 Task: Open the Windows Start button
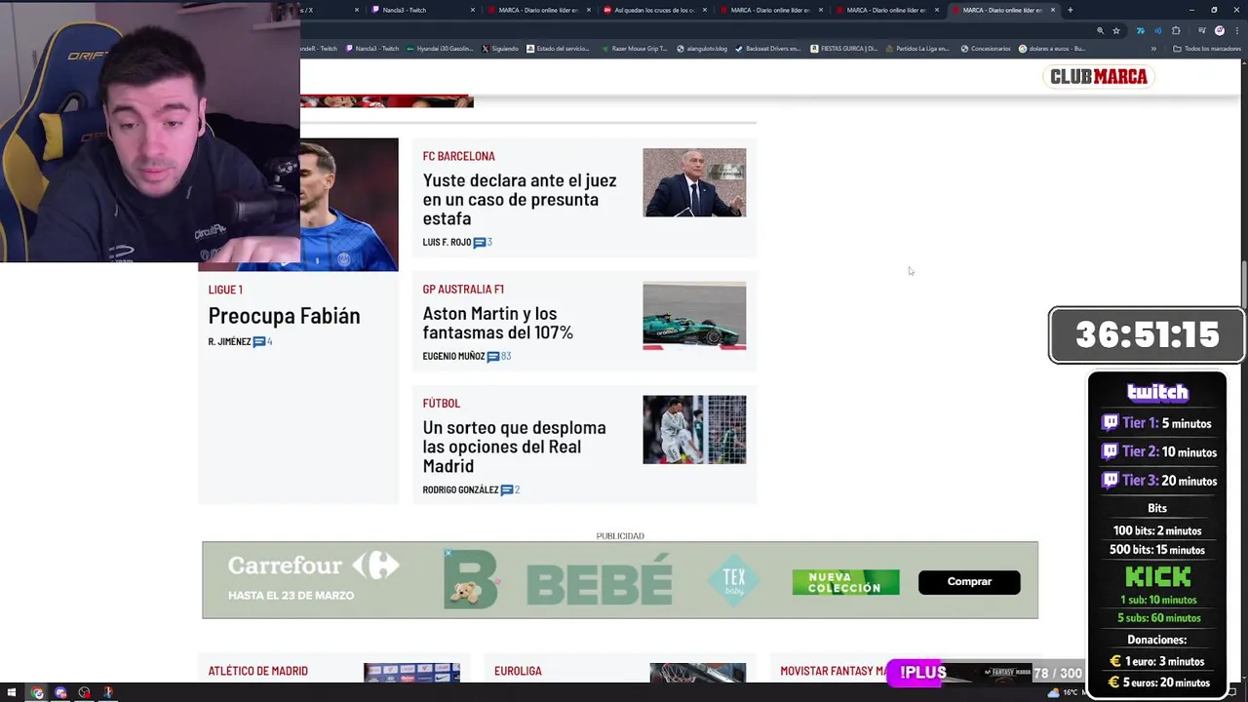[x=13, y=693]
